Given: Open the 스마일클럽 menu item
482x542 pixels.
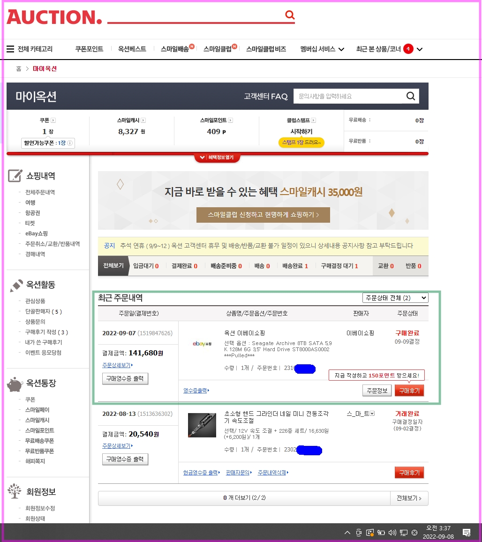Looking at the screenshot, I should (x=218, y=49).
